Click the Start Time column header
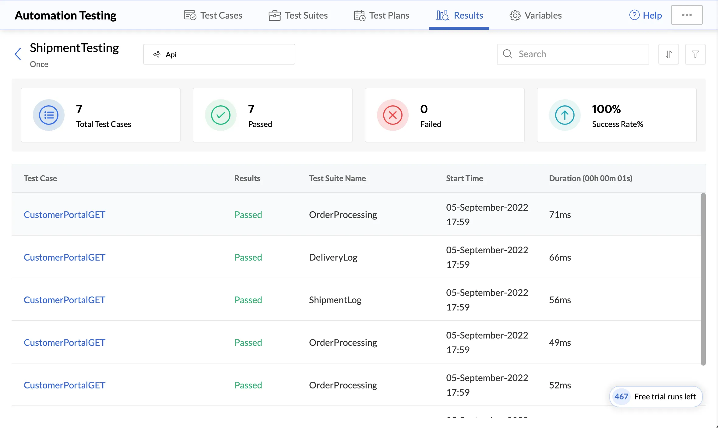 464,178
